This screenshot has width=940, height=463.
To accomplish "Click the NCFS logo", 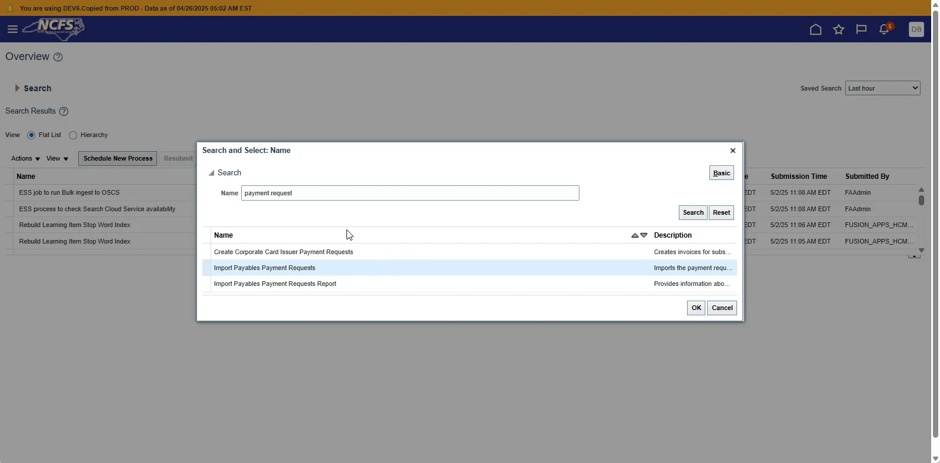I will coord(54,29).
